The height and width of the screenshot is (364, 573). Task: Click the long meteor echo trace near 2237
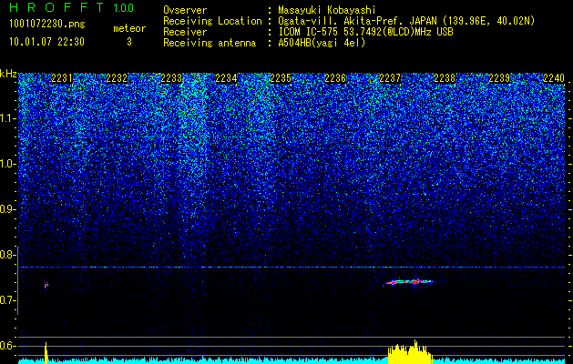tap(409, 282)
